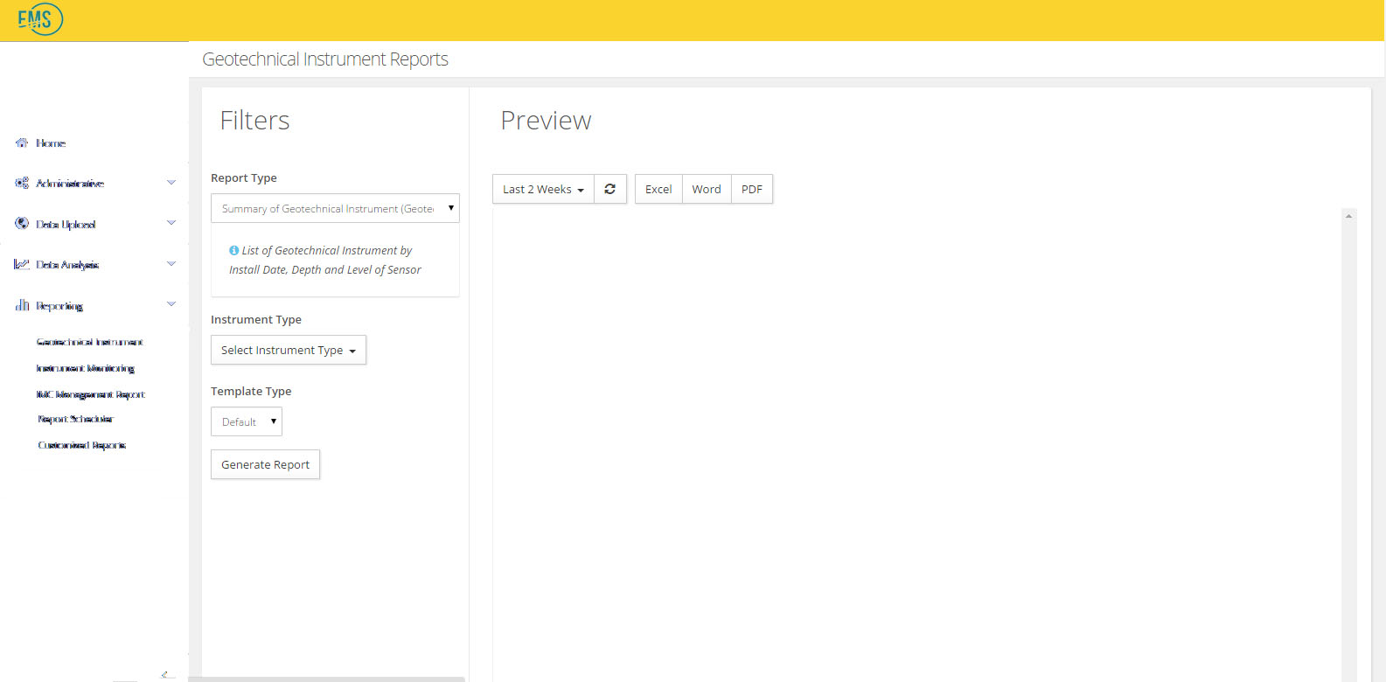
Task: Click the Generate Report button
Action: pos(265,464)
